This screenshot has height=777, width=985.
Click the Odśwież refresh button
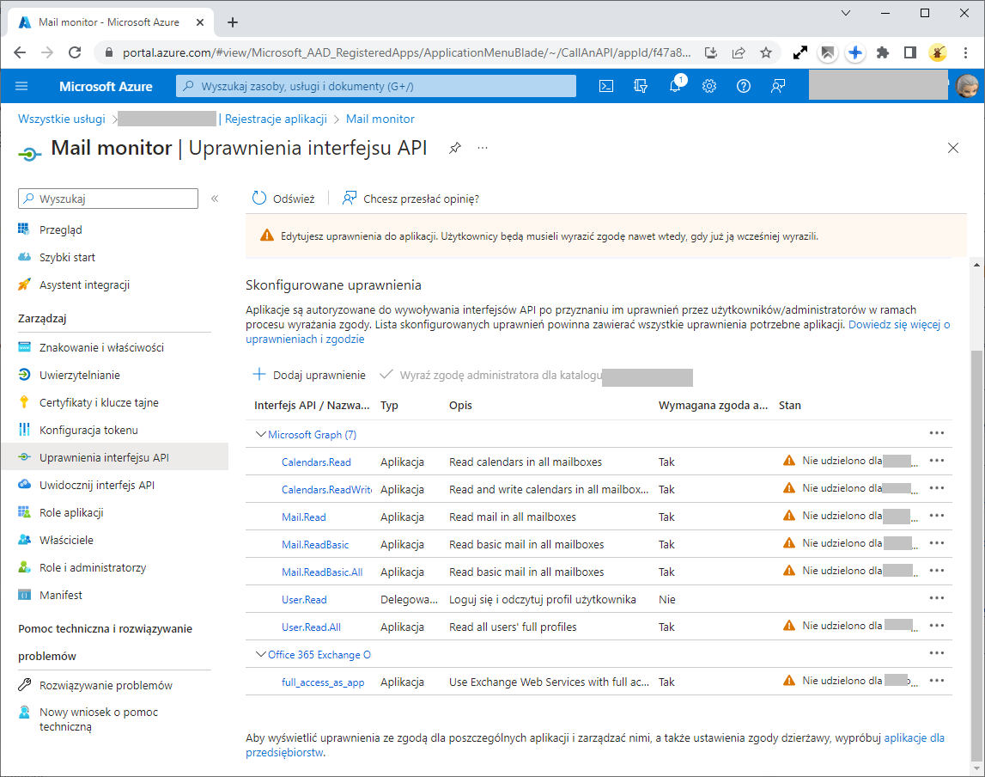(x=284, y=199)
